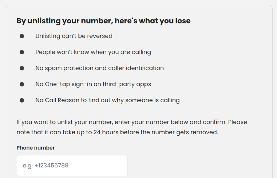
Task: Select the "Unlisting can't be reversed" text
Action: [74, 36]
